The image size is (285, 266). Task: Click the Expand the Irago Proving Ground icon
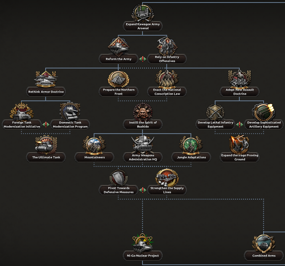click(x=240, y=144)
